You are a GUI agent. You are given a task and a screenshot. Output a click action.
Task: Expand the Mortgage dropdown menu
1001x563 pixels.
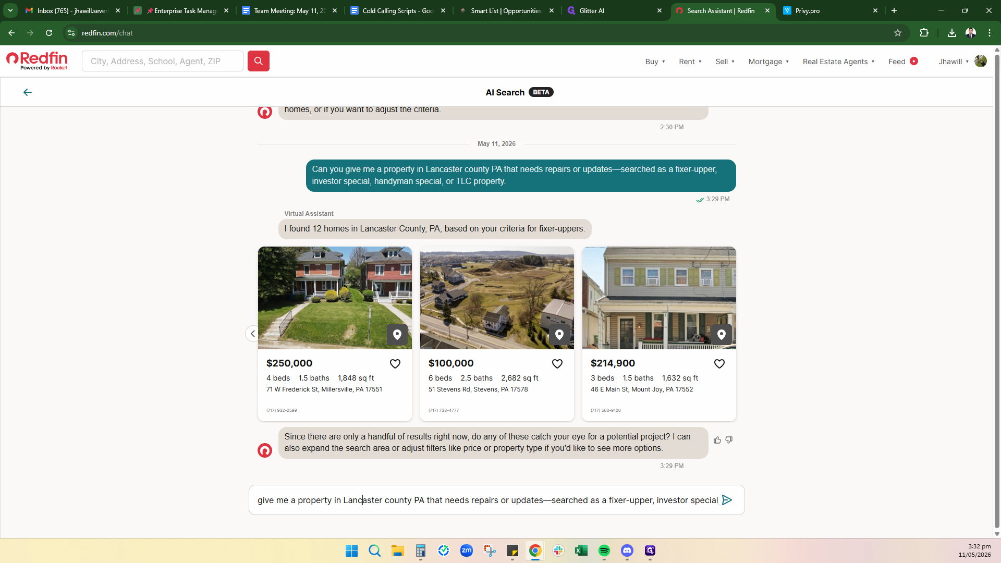(x=768, y=62)
